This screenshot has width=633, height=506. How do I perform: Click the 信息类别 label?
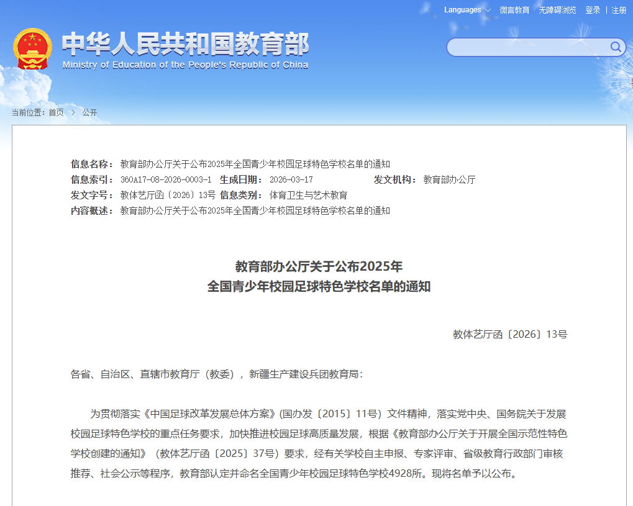pyautogui.click(x=241, y=196)
